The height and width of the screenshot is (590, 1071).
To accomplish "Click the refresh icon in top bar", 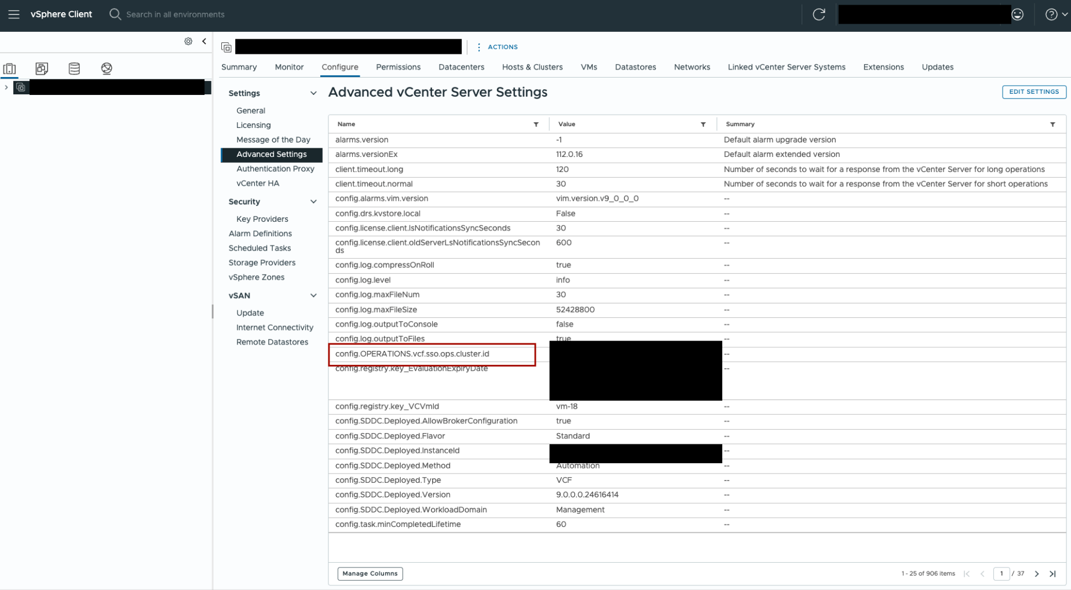I will tap(818, 14).
